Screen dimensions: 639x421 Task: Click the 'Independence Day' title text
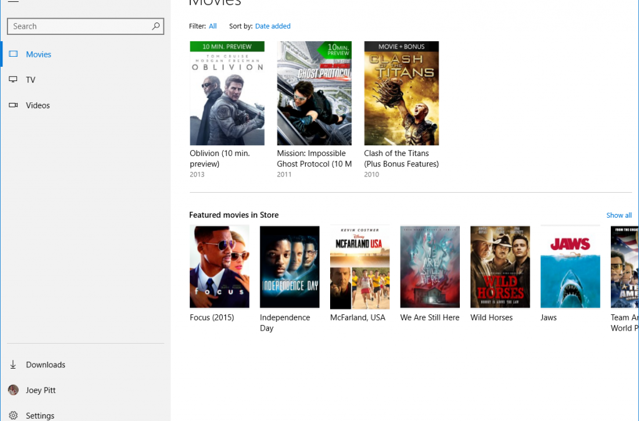pyautogui.click(x=285, y=322)
